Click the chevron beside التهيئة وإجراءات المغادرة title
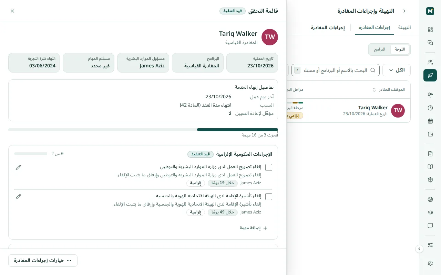 pyautogui.click(x=404, y=11)
